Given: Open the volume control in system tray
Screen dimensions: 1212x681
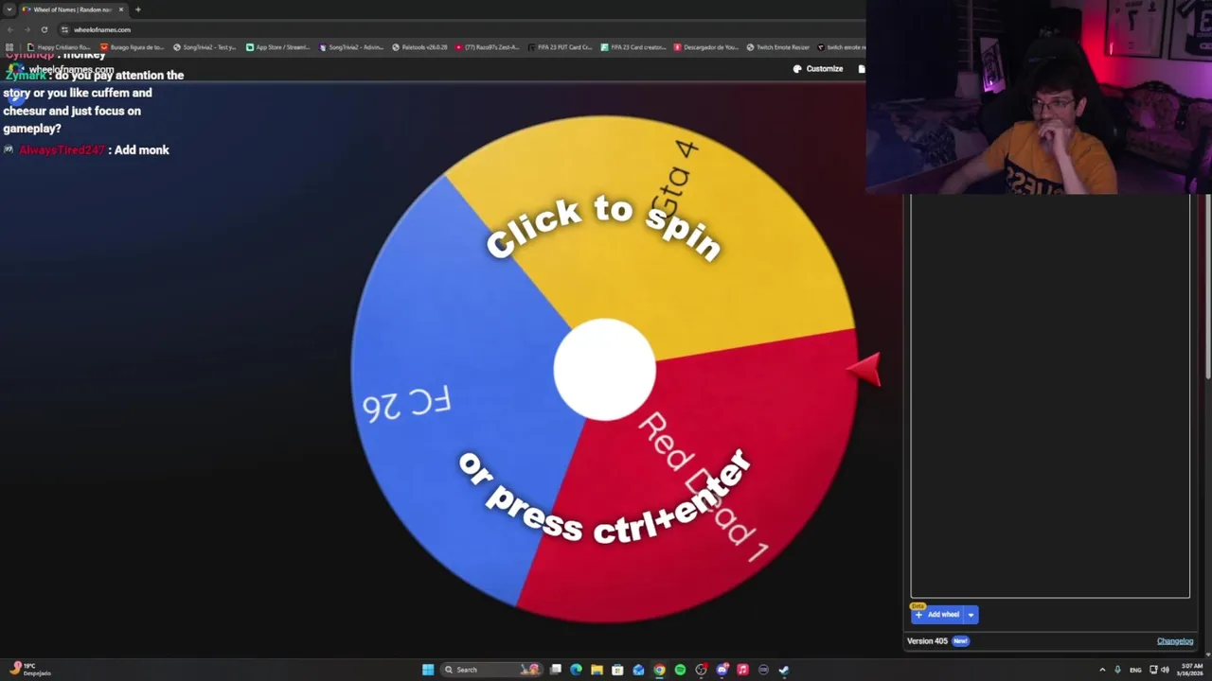Looking at the screenshot, I should pyautogui.click(x=1166, y=670).
